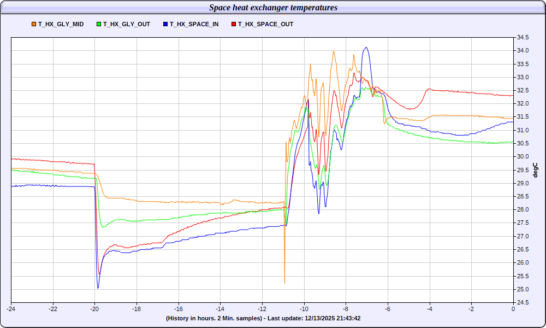Viewport: 546px width, 328px height.
Task: Click the 30.0 y-axis tick label
Action: [x=523, y=157]
